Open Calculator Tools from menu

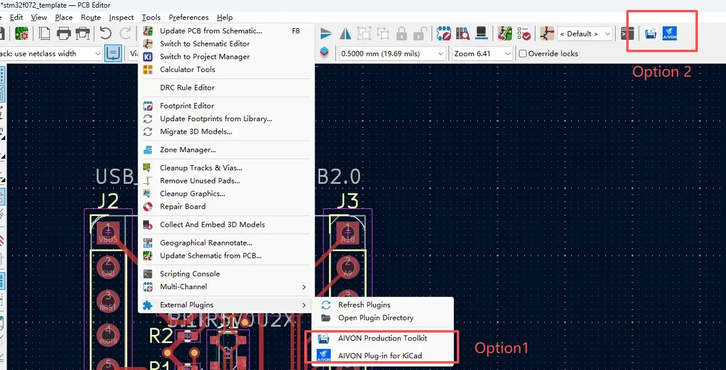tap(227, 70)
